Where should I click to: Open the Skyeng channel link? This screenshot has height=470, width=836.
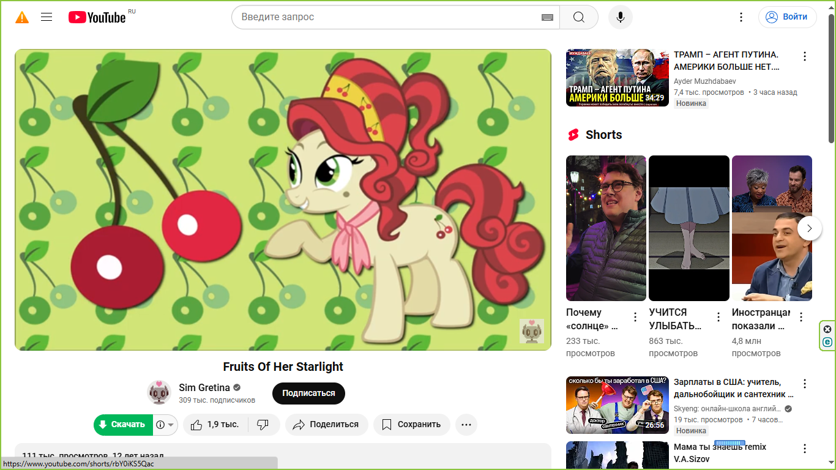pos(727,409)
